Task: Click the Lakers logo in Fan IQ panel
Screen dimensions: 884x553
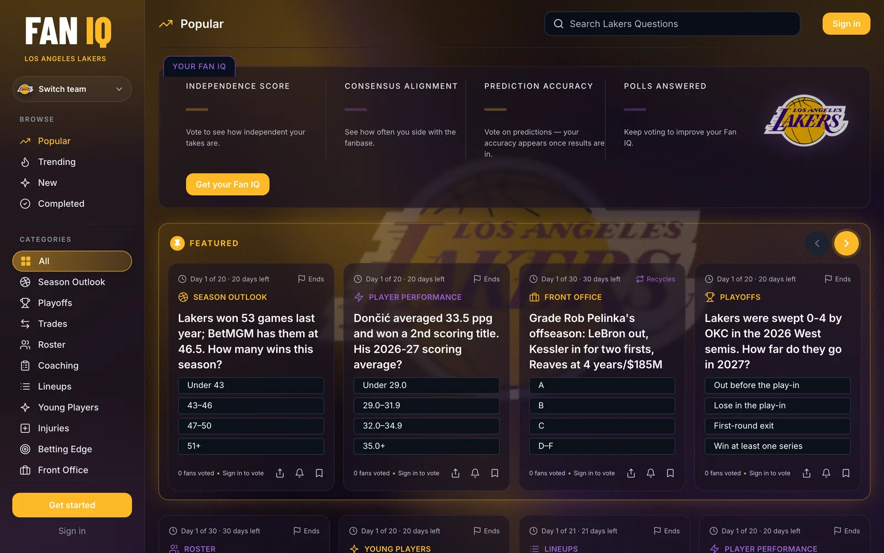Action: 807,120
